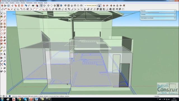Select the Polygon tool
Screen dimensions: 179x101
4,27
